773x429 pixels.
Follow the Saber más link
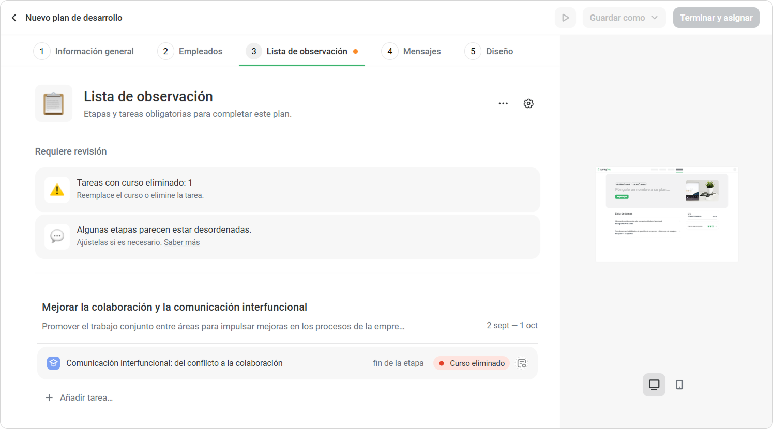click(181, 242)
